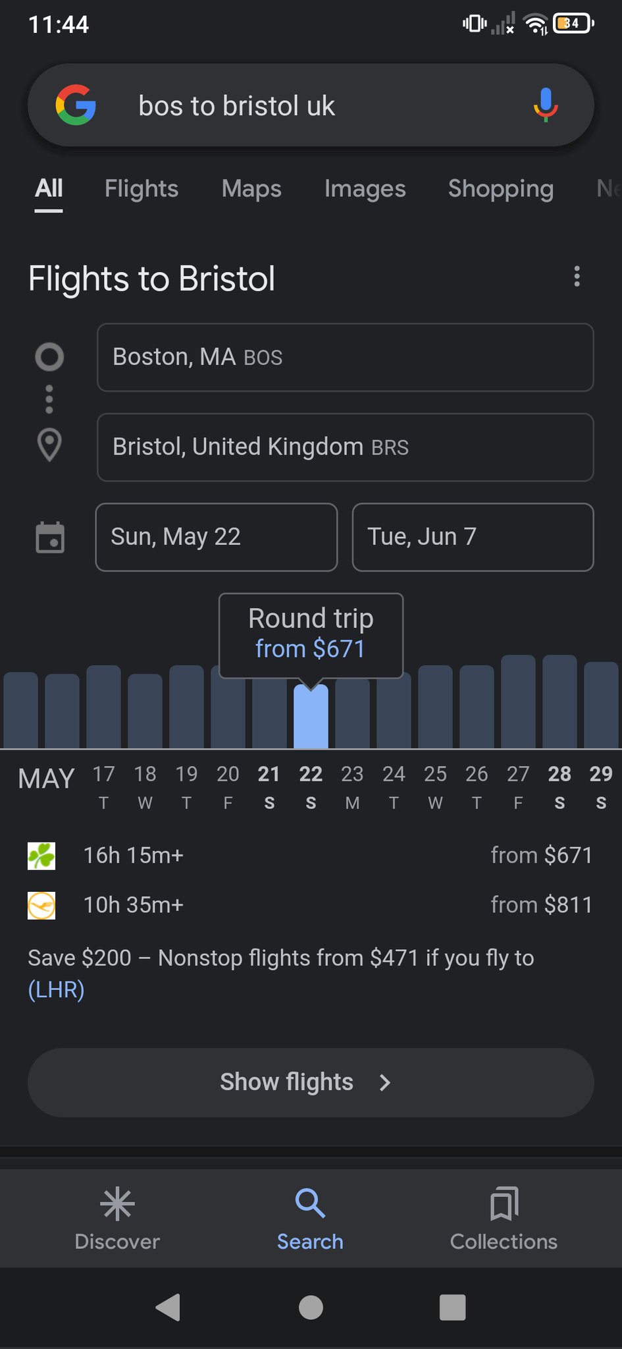The height and width of the screenshot is (1349, 622).
Task: Tap the Google logo icon
Action: [x=76, y=105]
